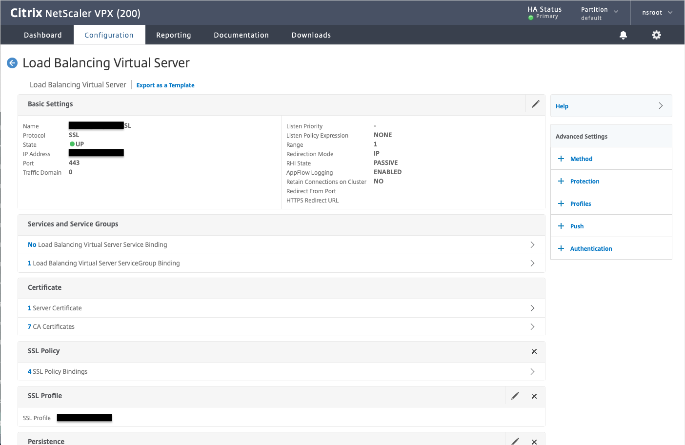Image resolution: width=685 pixels, height=445 pixels.
Task: Select the Configuration tab
Action: click(109, 35)
